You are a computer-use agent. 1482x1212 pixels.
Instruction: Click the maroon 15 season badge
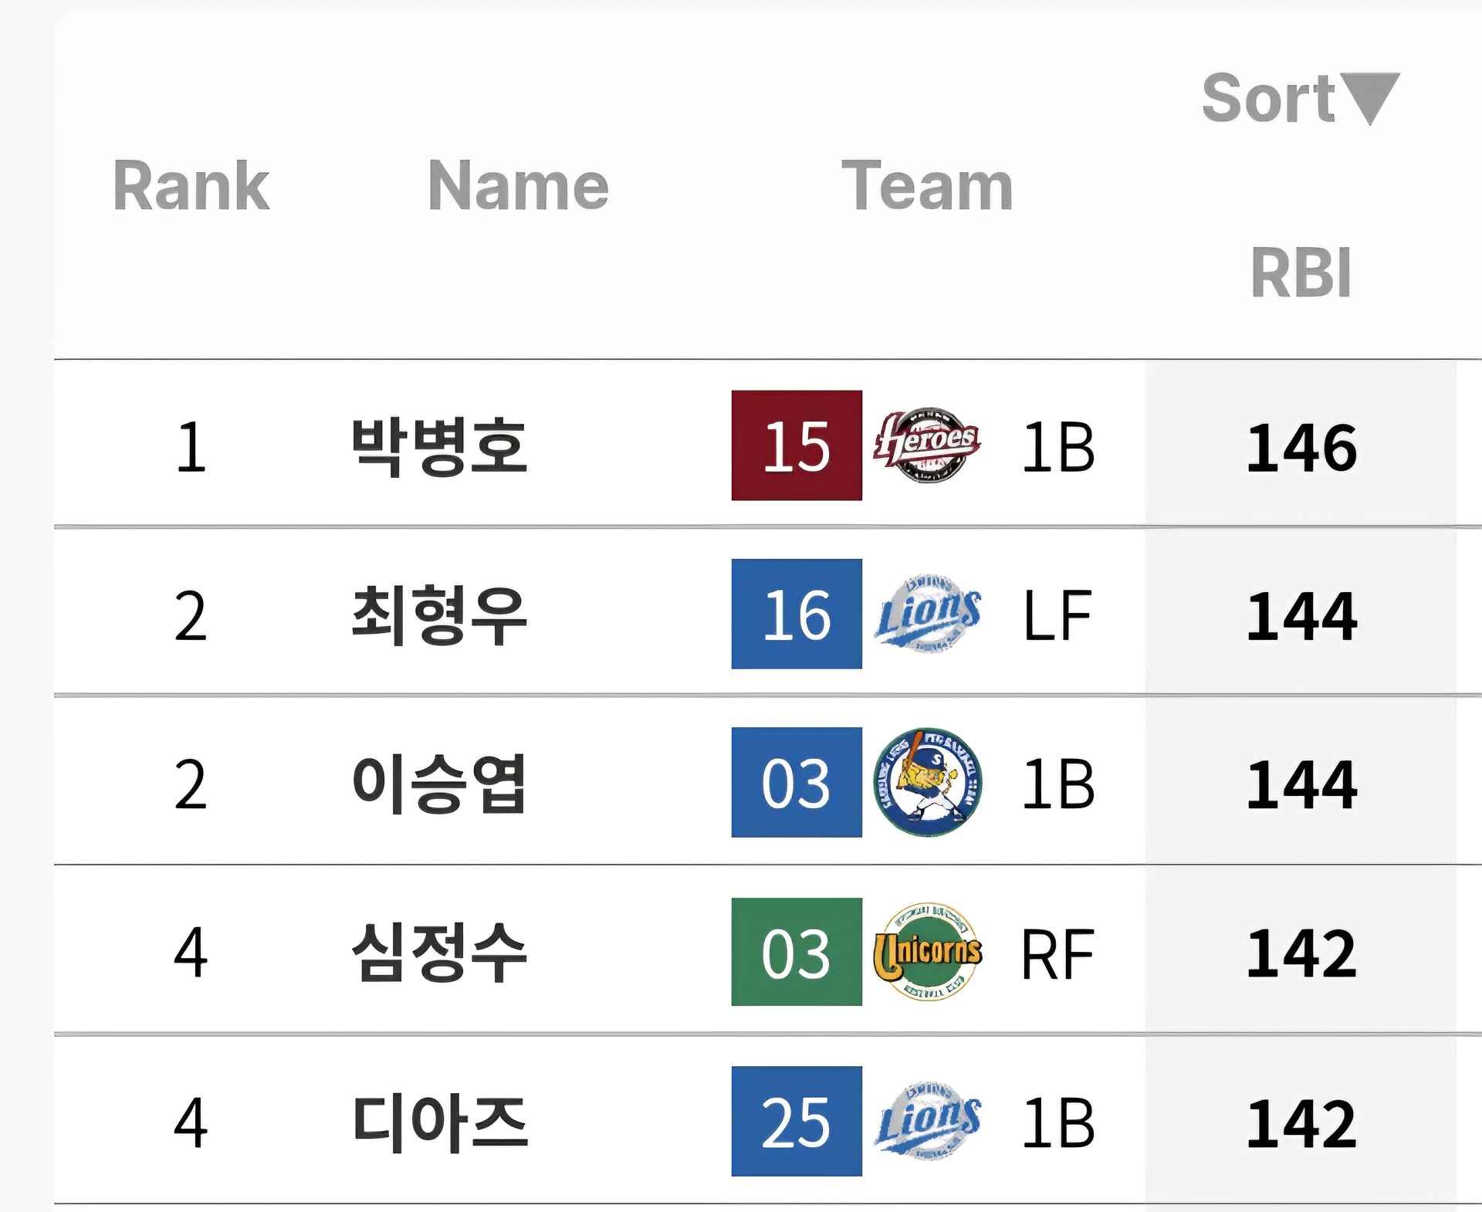point(797,445)
